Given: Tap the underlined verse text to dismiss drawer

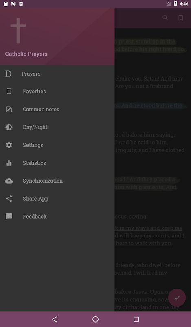Looking at the screenshot, I should coord(149,236).
